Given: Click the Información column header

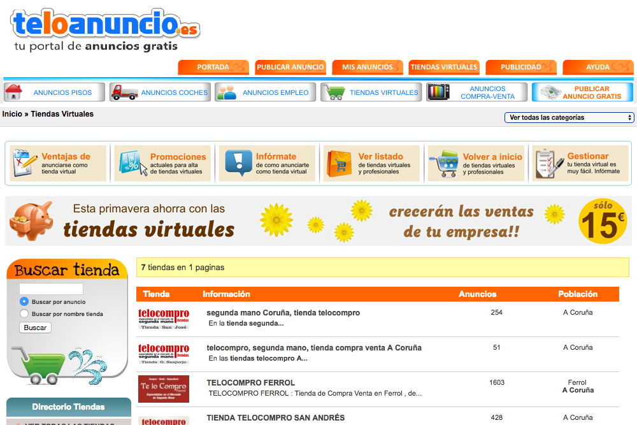Looking at the screenshot, I should (x=226, y=294).
